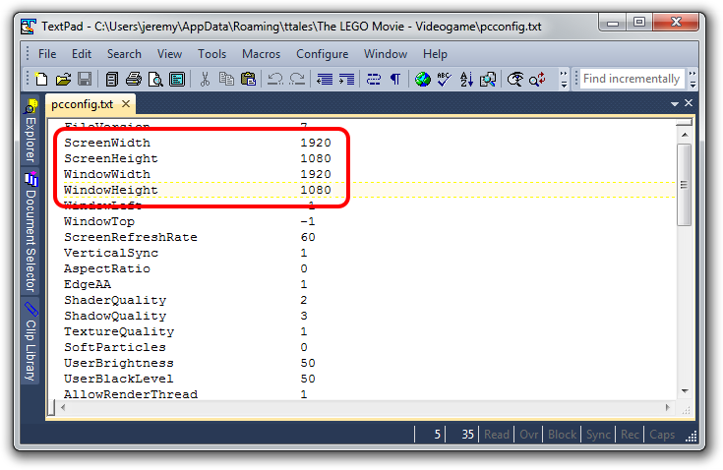
Task: Click the Paste clipboard icon
Action: coord(248,80)
